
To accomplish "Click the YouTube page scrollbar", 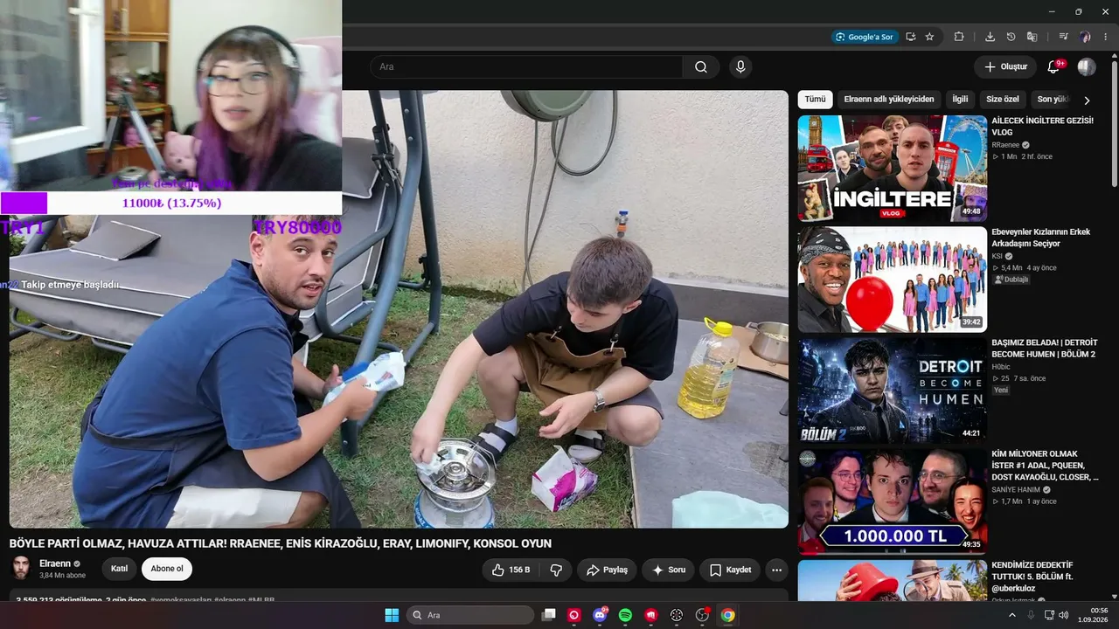I will point(1115,122).
